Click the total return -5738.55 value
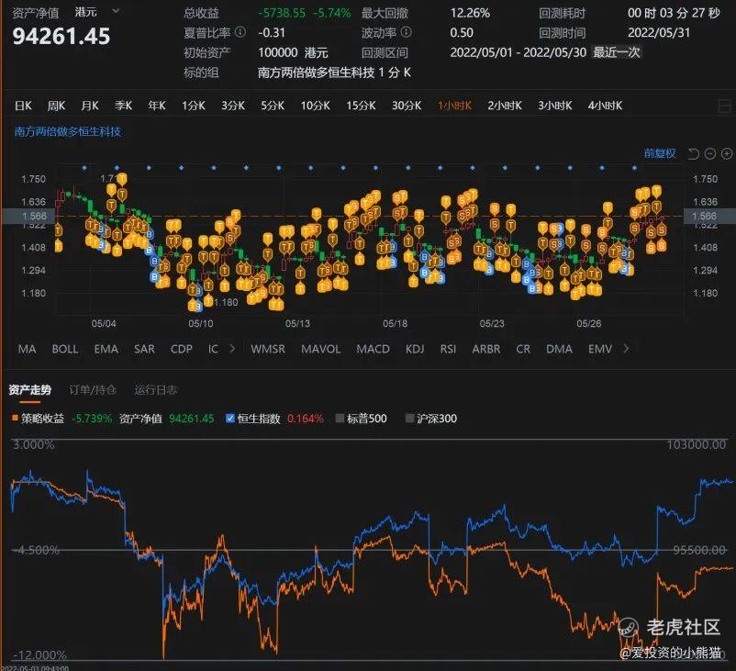 coord(282,13)
